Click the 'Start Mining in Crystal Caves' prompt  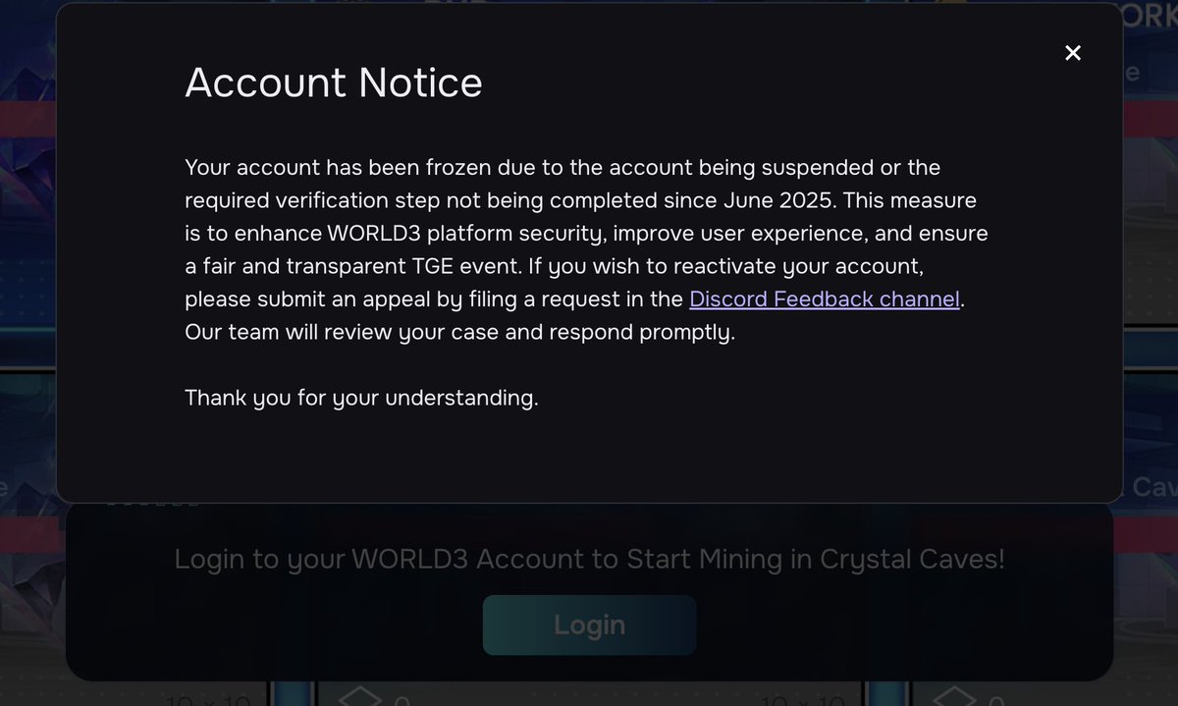click(x=589, y=560)
